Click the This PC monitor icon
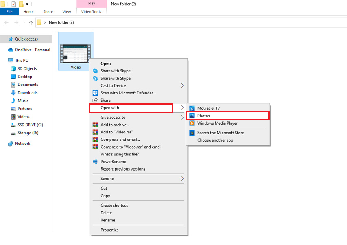The width and height of the screenshot is (347, 245). click(11, 60)
